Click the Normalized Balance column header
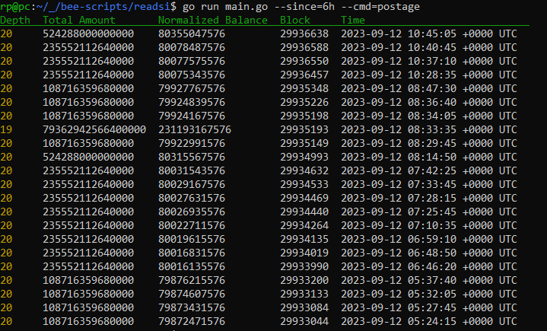The width and height of the screenshot is (547, 331). [213, 21]
